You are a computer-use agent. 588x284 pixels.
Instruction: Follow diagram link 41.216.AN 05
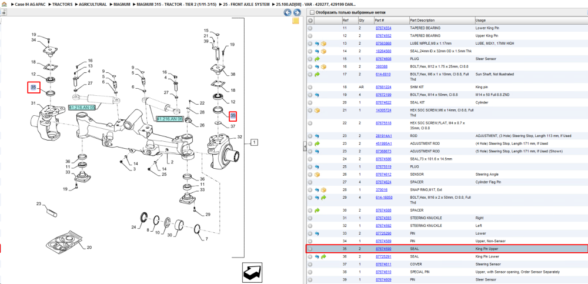tap(82, 108)
